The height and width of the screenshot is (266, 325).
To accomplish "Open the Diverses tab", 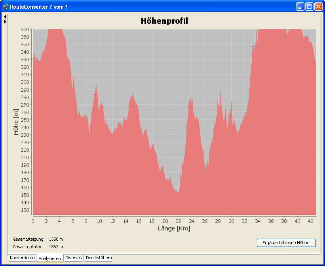I will tap(74, 258).
